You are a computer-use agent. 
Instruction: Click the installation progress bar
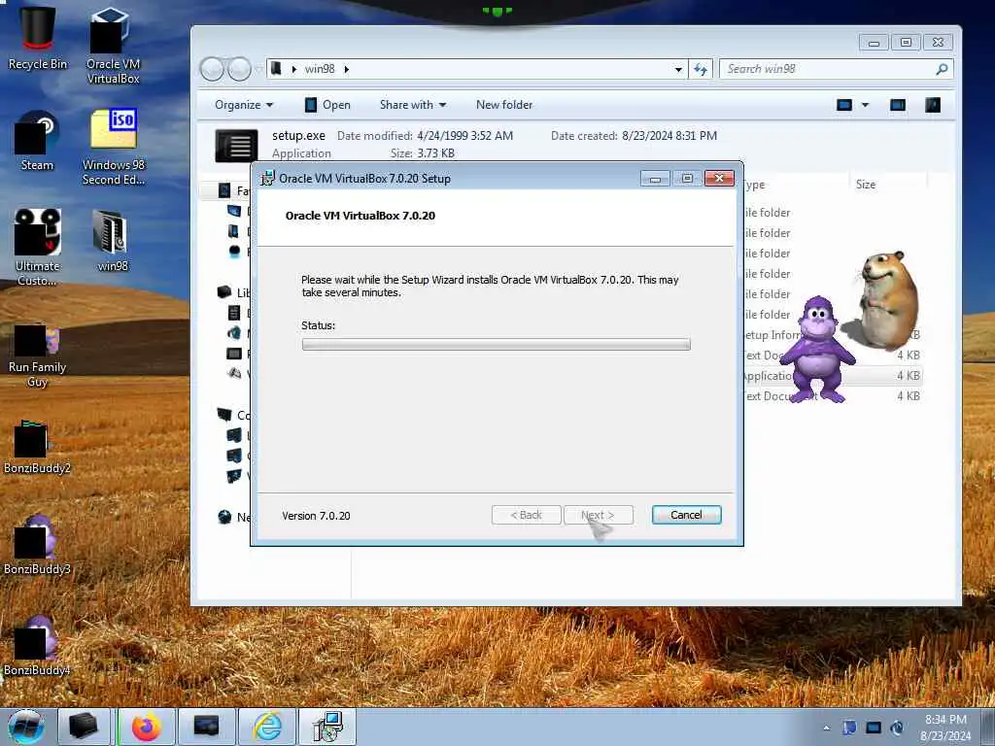coord(497,345)
